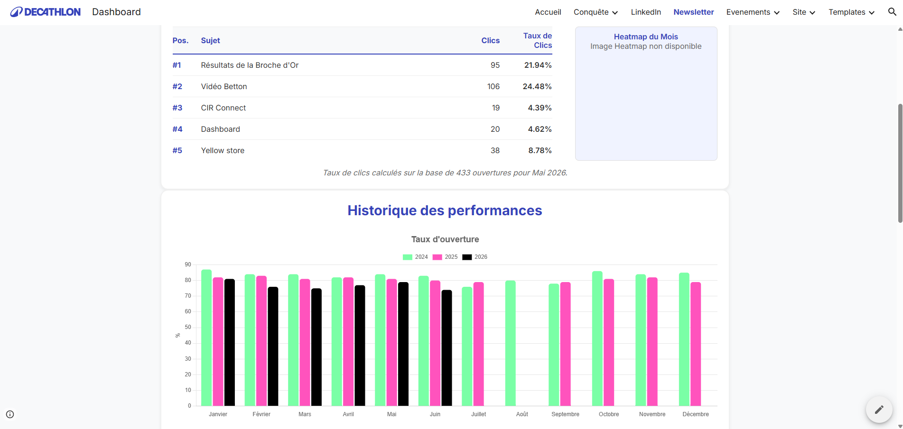
Task: Click the Pos. column header
Action: tap(180, 41)
